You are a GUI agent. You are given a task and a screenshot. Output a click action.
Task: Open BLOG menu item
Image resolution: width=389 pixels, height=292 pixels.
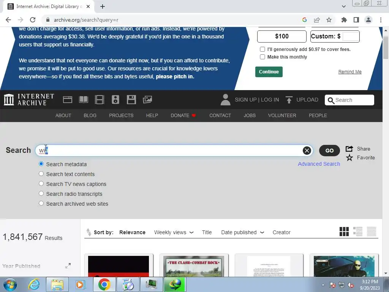click(x=90, y=116)
